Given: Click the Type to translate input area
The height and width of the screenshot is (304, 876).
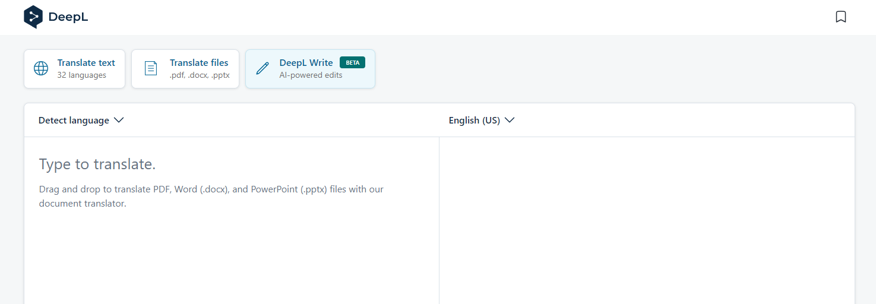Looking at the screenshot, I should pos(232,221).
